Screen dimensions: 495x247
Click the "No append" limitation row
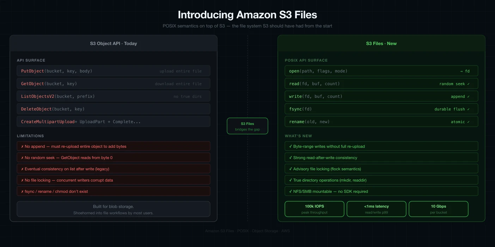coord(114,146)
